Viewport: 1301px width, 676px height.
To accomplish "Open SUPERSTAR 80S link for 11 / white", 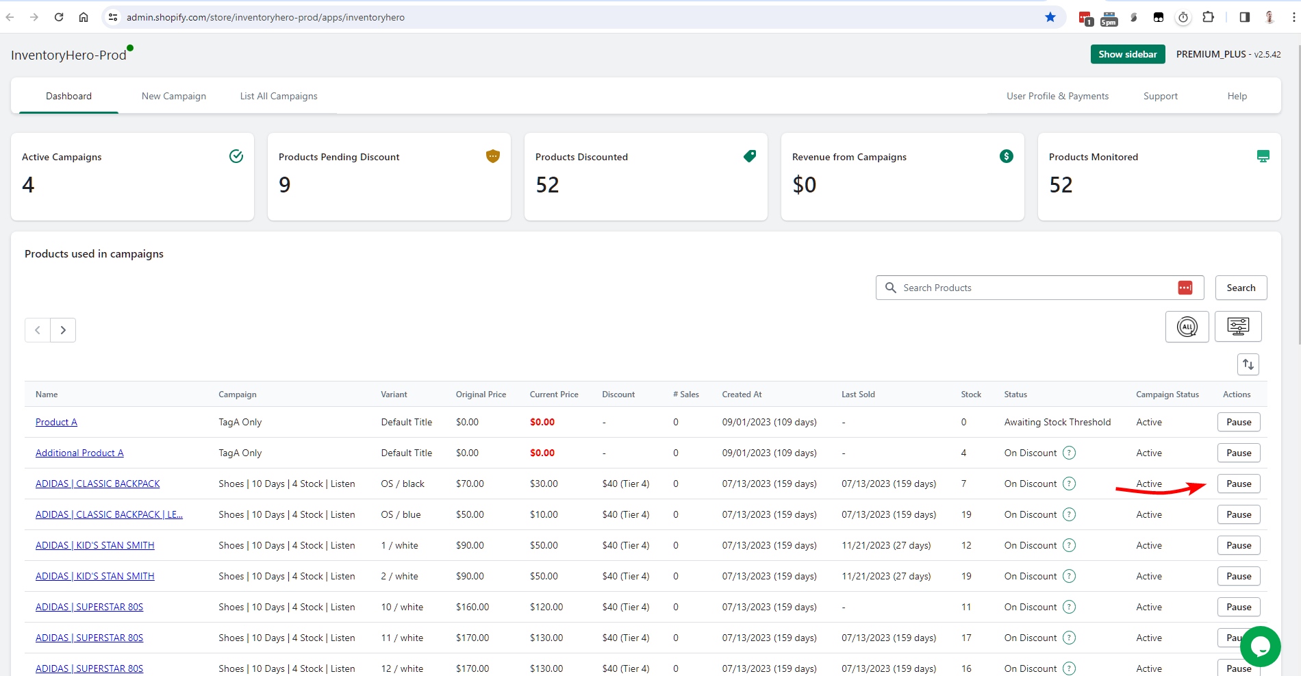I will [89, 638].
